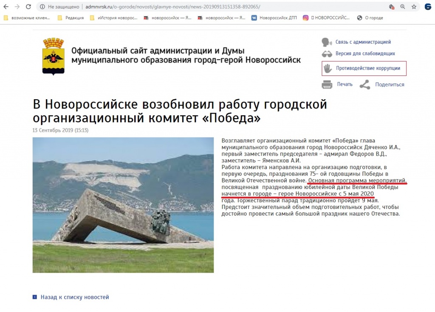Click the translate icon in the address bar
Image resolution: width=435 pixels, height=312 pixels.
[391, 6]
